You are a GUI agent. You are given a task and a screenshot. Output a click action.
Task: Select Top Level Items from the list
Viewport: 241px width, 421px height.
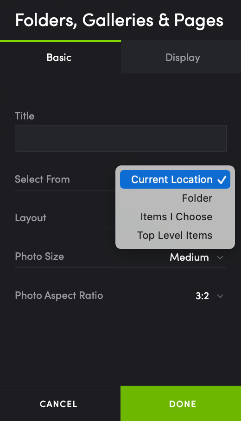175,235
